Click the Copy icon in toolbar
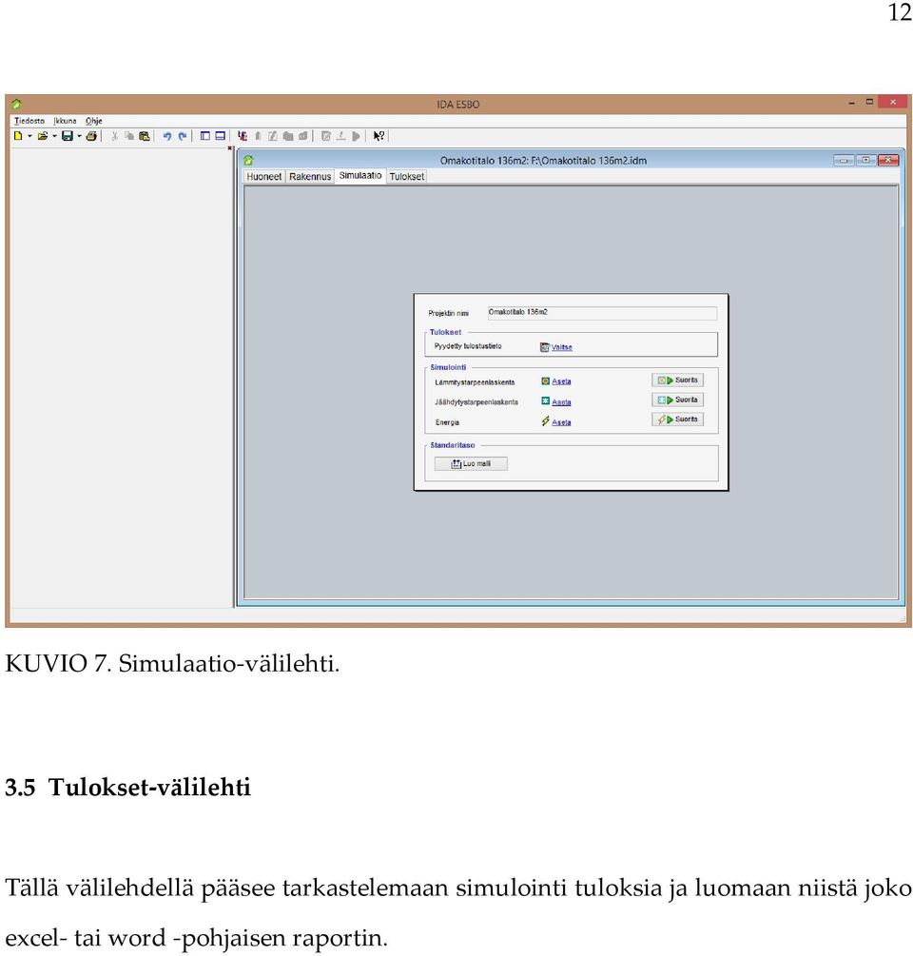 click(x=129, y=136)
